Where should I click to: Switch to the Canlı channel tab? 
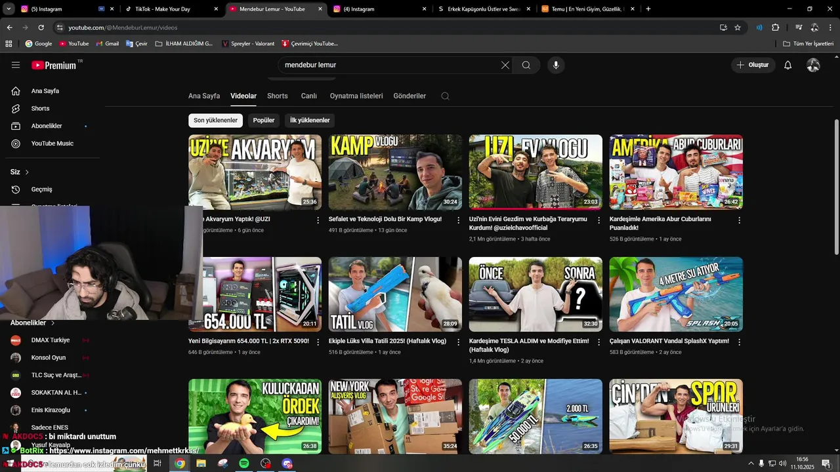pyautogui.click(x=309, y=96)
